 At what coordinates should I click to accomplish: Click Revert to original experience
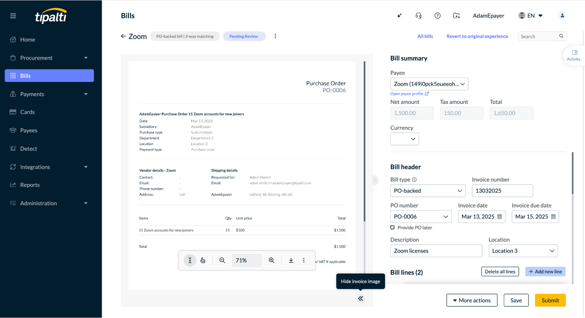point(477,36)
